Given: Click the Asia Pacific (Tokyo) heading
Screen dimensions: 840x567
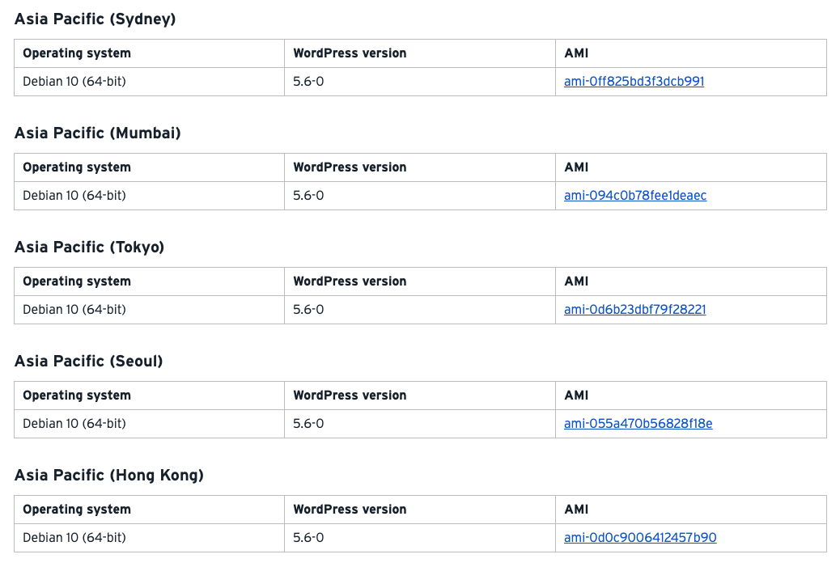Looking at the screenshot, I should pos(90,248).
